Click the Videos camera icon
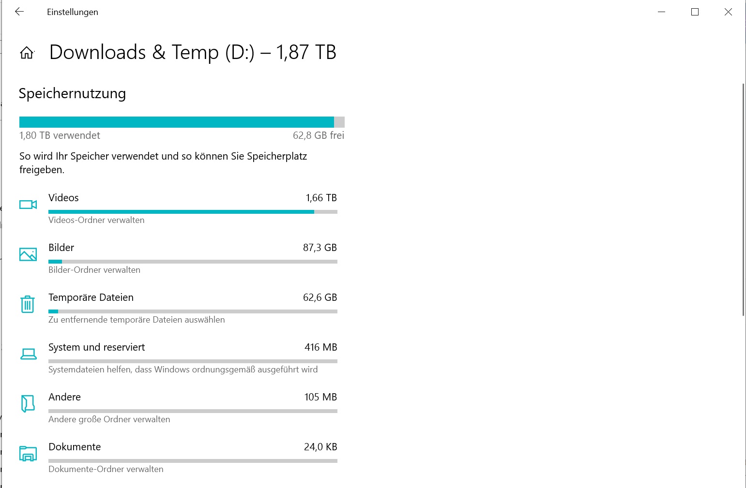The height and width of the screenshot is (488, 746). (28, 205)
